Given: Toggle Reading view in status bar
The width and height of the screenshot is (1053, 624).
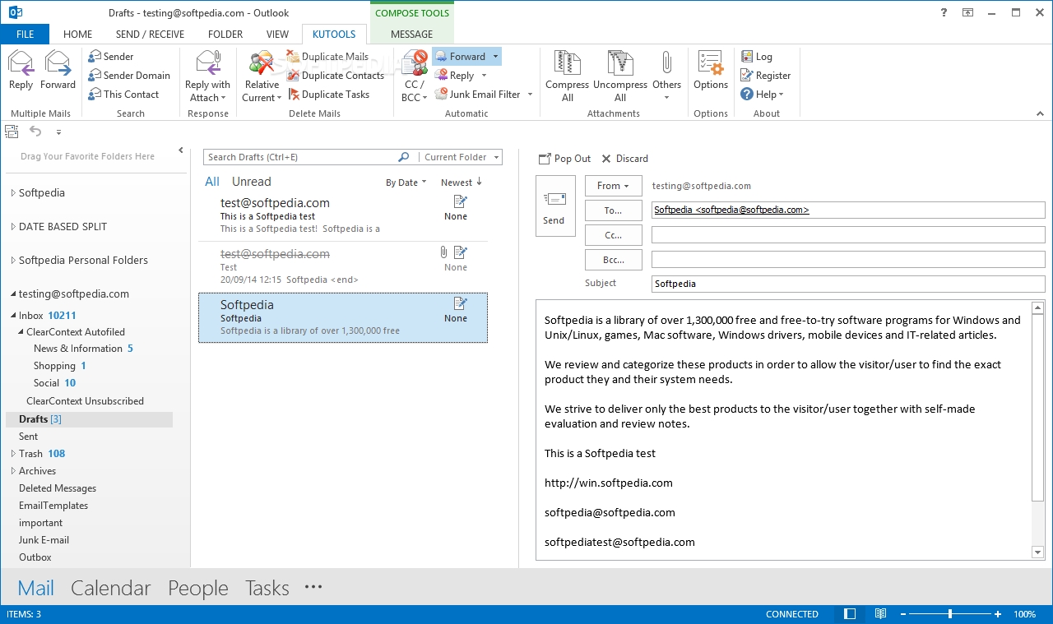Looking at the screenshot, I should pos(880,614).
